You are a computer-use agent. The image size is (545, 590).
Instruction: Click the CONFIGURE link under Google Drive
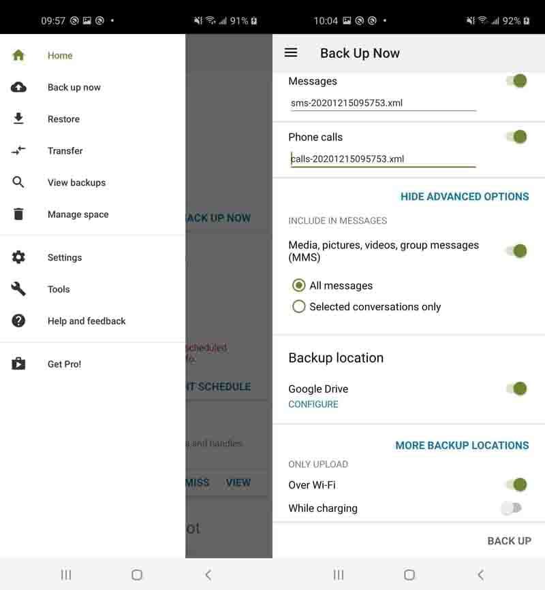tap(313, 404)
